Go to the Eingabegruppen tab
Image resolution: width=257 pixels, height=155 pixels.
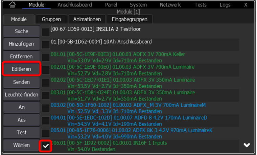(x=130, y=19)
